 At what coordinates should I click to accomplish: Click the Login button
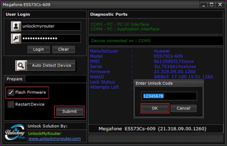click(x=38, y=49)
